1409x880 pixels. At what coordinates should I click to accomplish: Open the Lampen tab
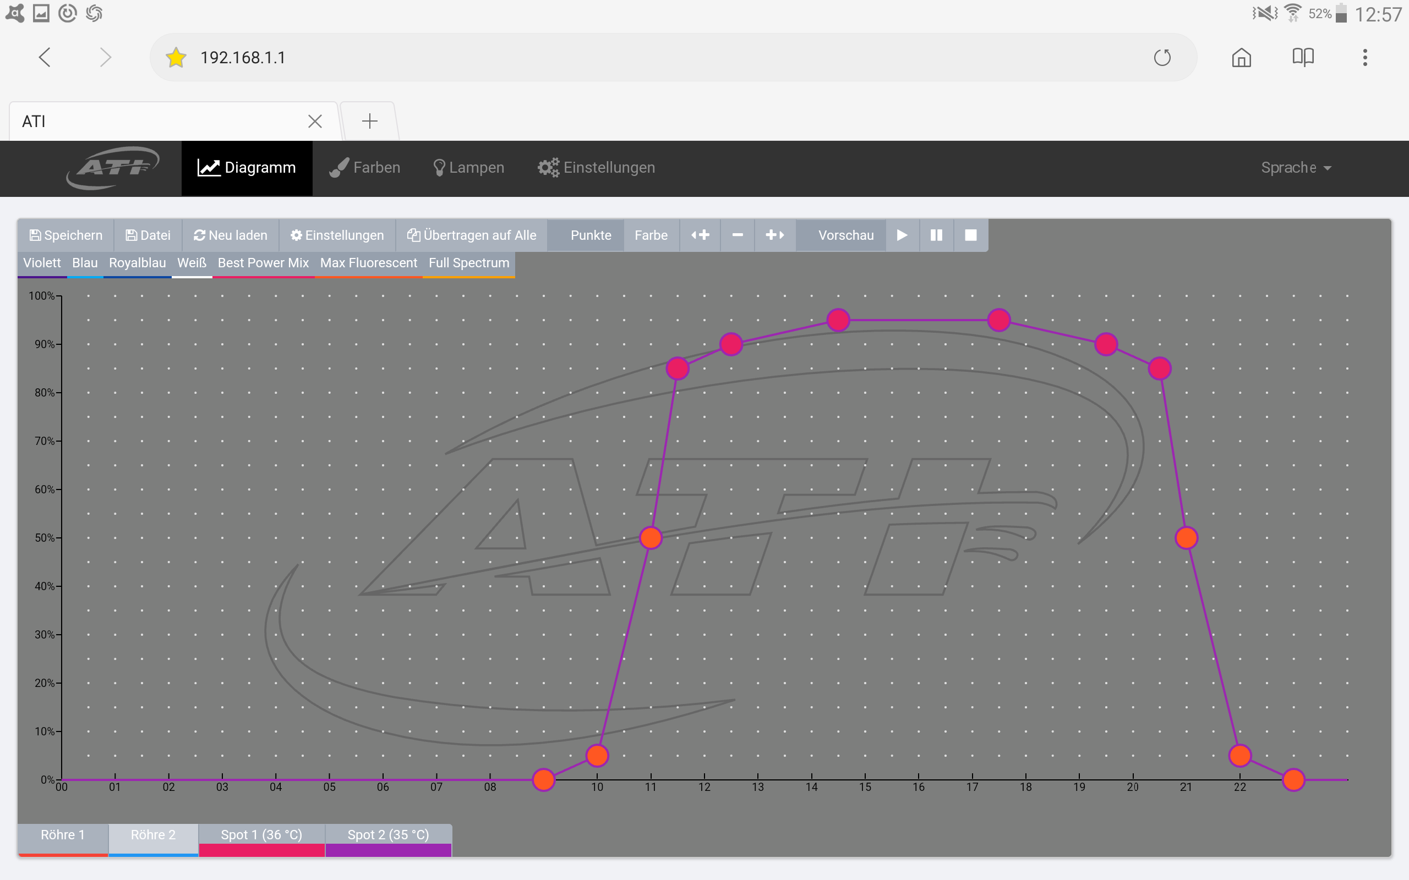[469, 168]
